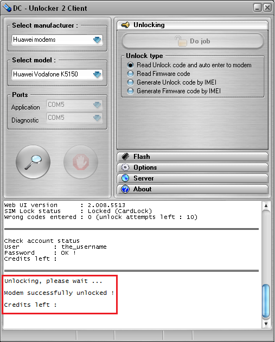275x342 pixels.
Task: Open the Application port COM5 dropdown
Action: pos(74,105)
